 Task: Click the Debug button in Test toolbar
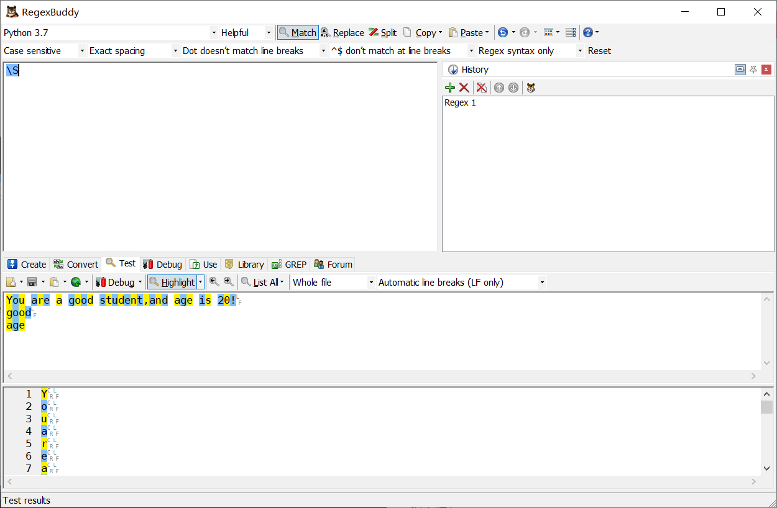pyautogui.click(x=116, y=282)
